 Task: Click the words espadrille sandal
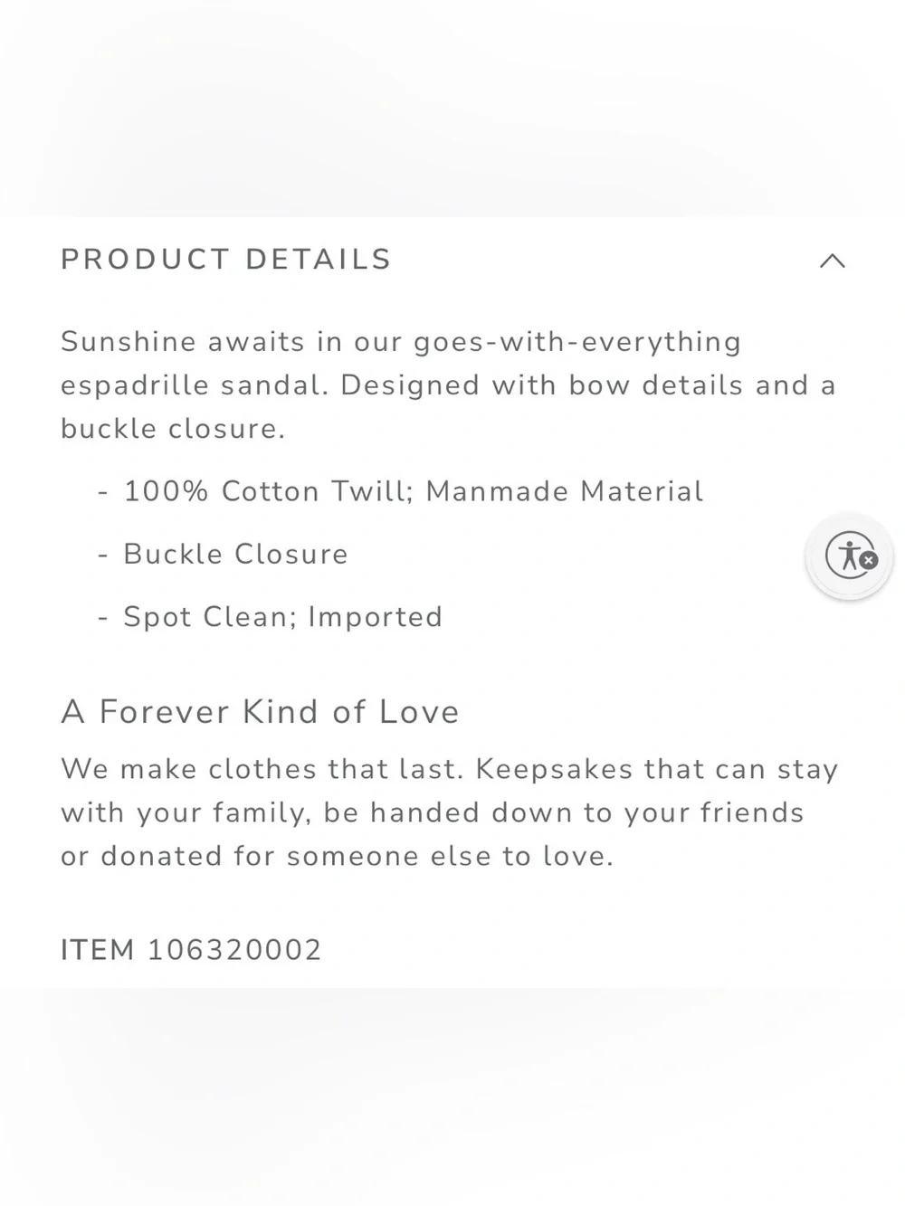point(194,385)
